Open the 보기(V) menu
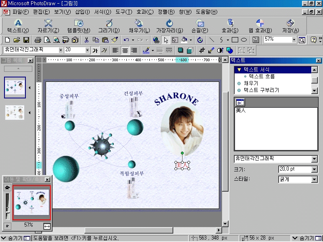Screen dimensions: 323x242 tap(63, 12)
